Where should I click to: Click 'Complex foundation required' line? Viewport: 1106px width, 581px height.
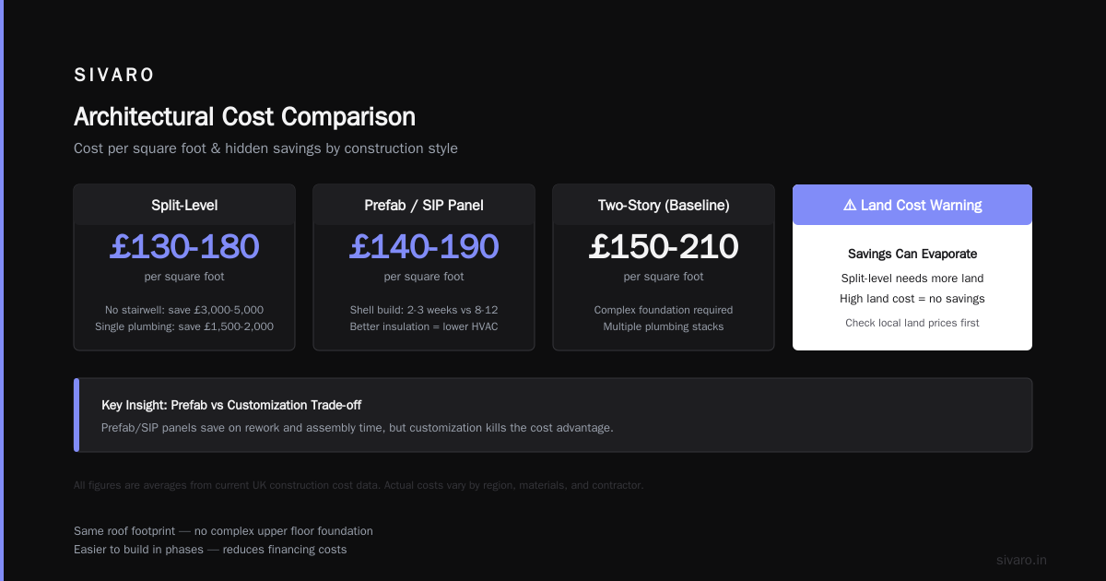pyautogui.click(x=664, y=310)
